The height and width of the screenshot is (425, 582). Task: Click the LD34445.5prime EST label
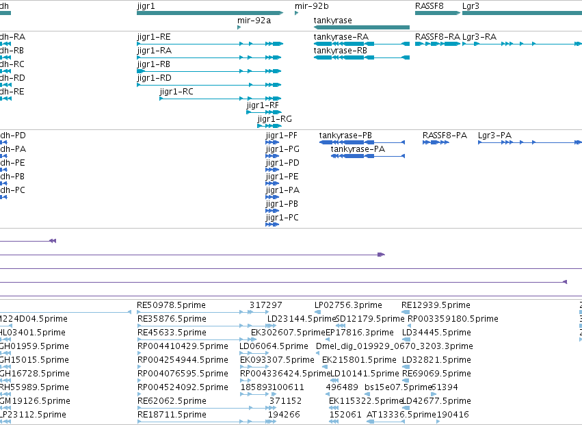[x=436, y=333]
